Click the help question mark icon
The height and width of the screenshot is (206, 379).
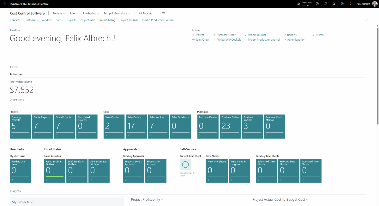[350, 4]
